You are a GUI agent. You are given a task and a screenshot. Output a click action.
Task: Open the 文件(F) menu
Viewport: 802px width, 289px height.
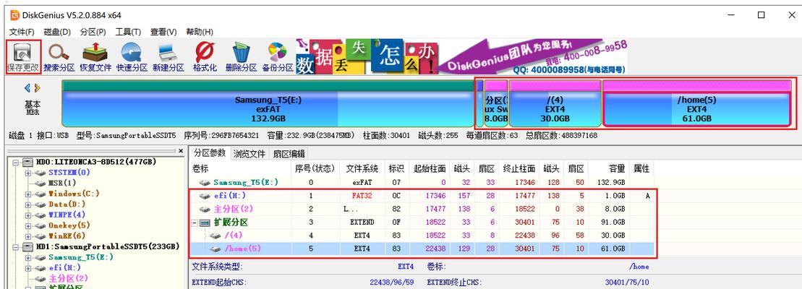pyautogui.click(x=22, y=32)
